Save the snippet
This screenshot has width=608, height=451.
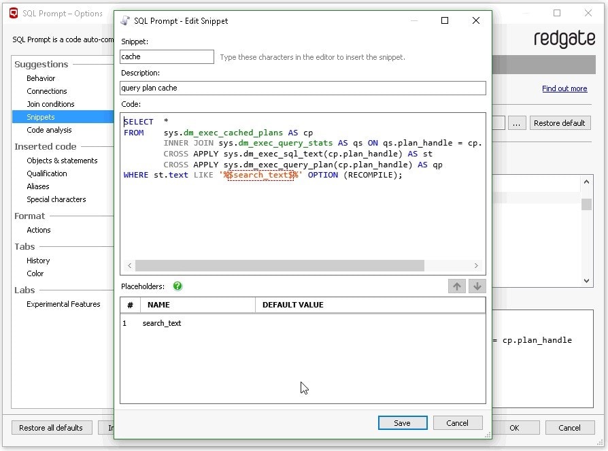point(403,423)
